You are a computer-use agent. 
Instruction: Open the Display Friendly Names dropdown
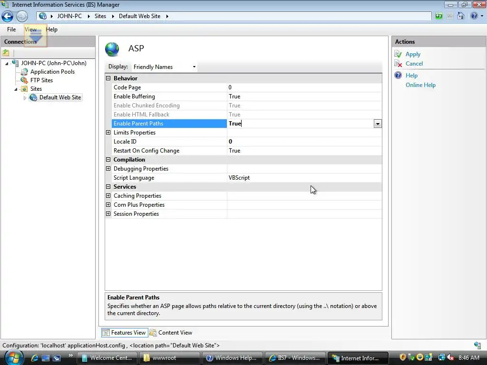pyautogui.click(x=164, y=67)
